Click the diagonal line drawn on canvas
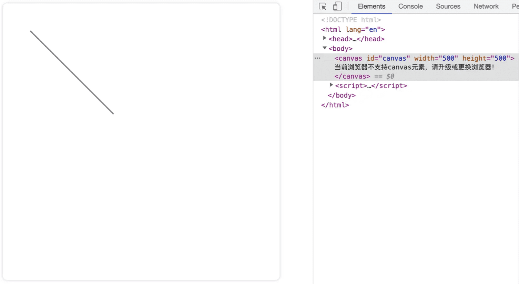Viewport: 519px width, 284px height. click(72, 72)
